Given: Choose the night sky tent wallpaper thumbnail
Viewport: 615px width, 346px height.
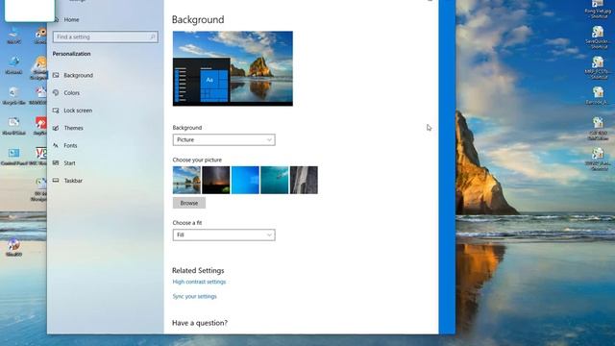Looking at the screenshot, I should pyautogui.click(x=215, y=180).
